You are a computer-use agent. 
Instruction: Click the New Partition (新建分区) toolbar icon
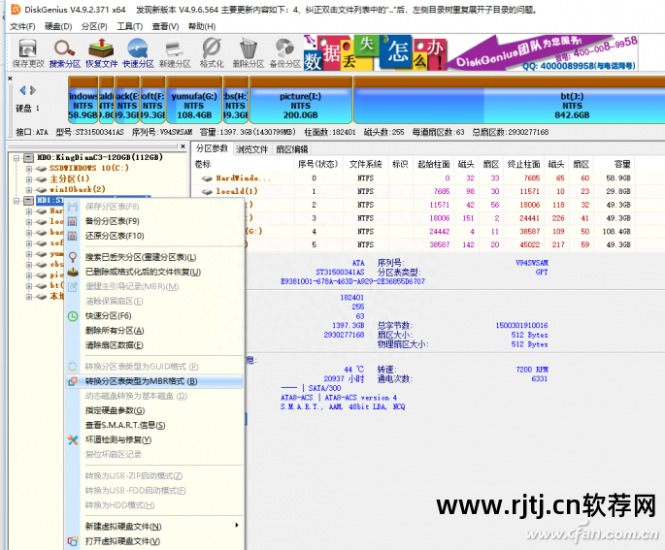tap(175, 53)
